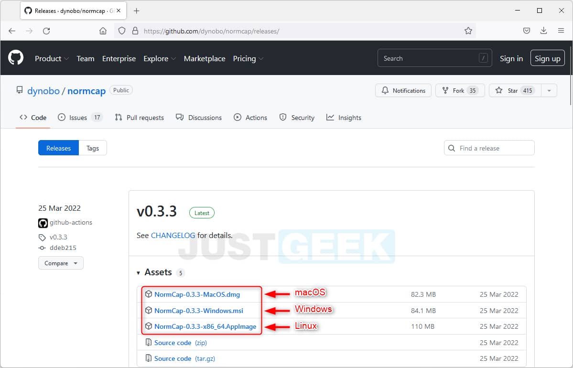Viewport: 573px width, 368px height.
Task: Open the Pocket save icon
Action: click(527, 31)
